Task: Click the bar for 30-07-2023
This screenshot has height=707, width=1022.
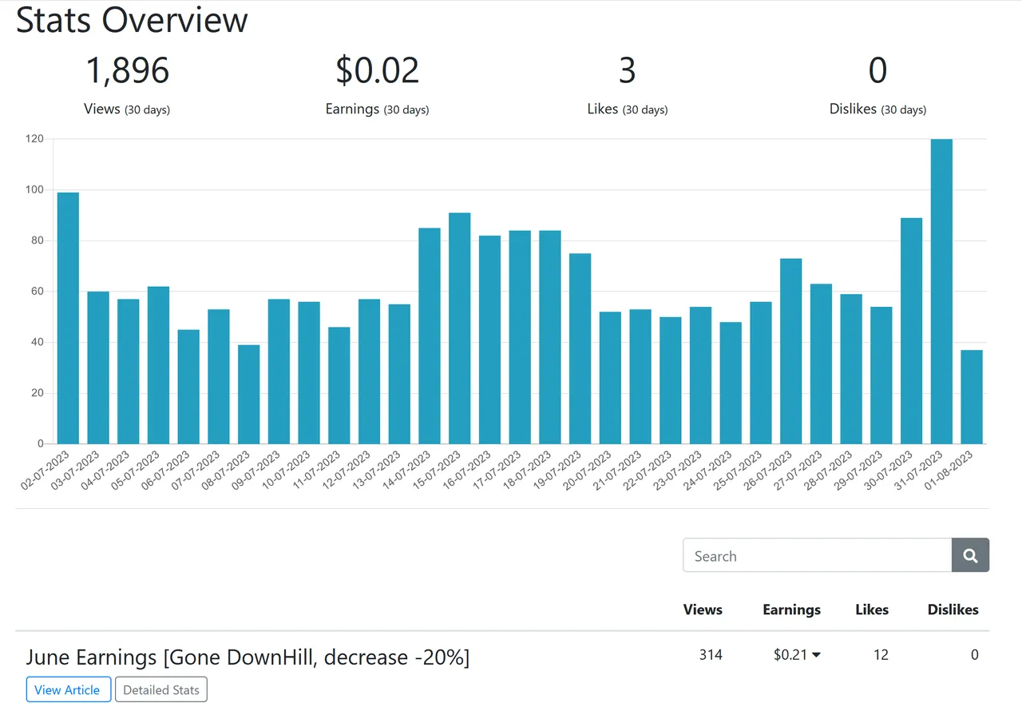Action: [x=911, y=331]
